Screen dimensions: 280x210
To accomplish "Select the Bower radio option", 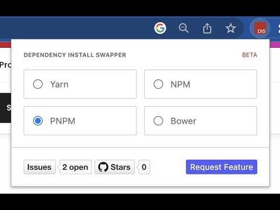I will coord(158,121).
